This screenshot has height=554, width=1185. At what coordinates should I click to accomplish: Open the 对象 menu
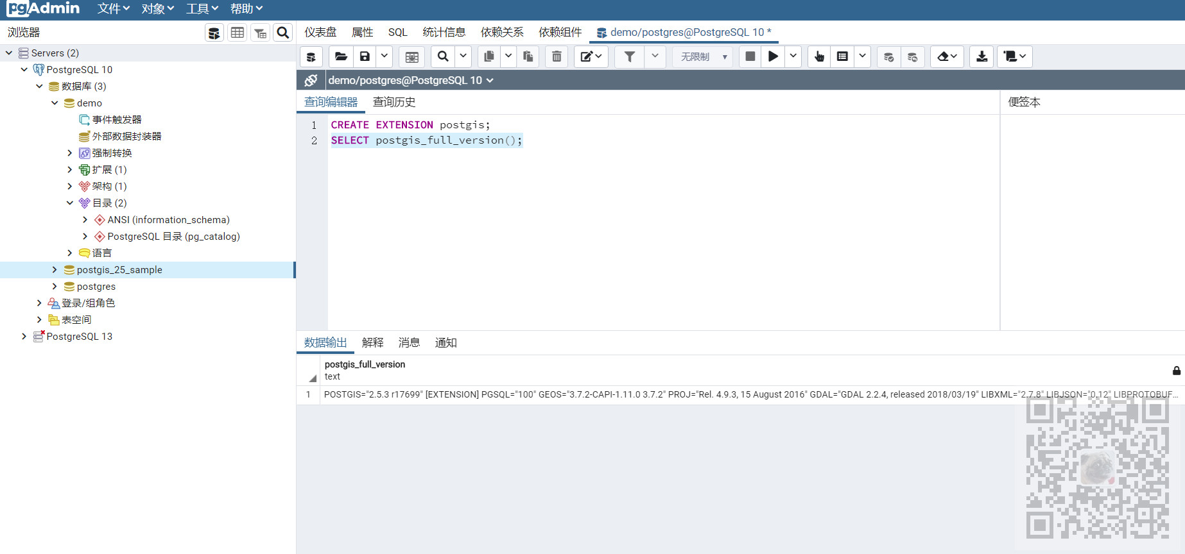[x=158, y=9]
